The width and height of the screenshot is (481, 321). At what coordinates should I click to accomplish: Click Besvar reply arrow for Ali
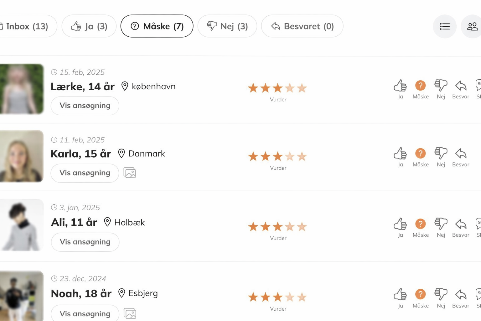pyautogui.click(x=461, y=224)
